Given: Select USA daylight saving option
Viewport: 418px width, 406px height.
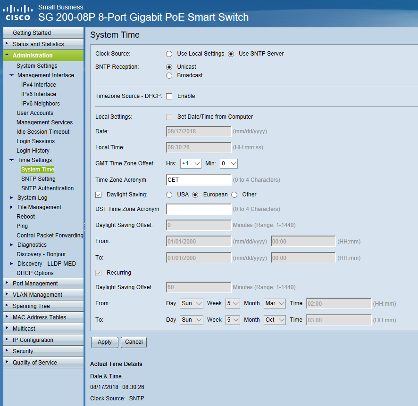Looking at the screenshot, I should [169, 195].
